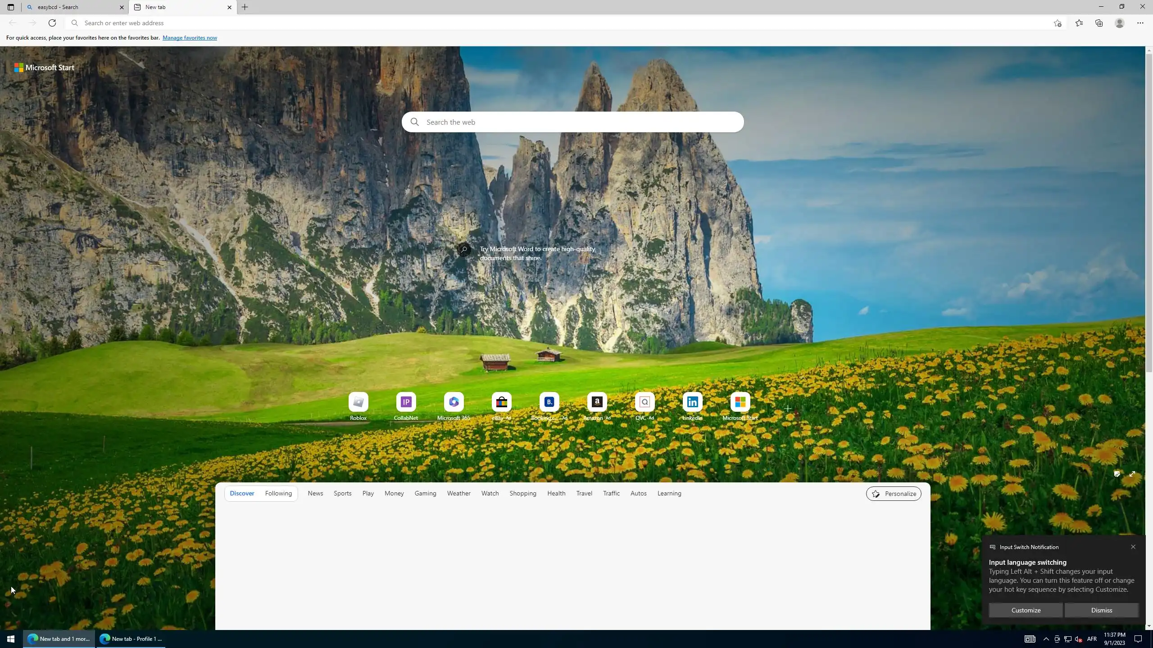1153x648 pixels.
Task: Click the profile avatar icon
Action: 1120,23
